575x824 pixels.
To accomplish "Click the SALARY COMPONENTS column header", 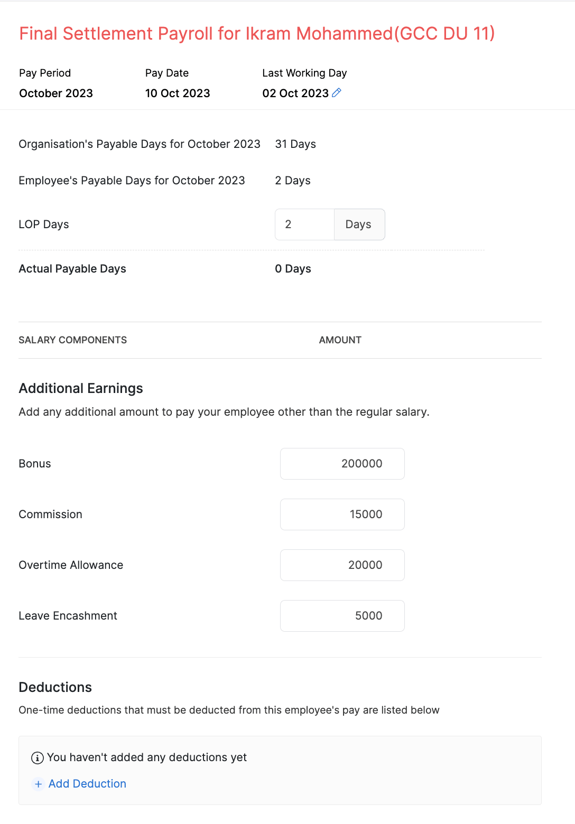I will [x=73, y=340].
